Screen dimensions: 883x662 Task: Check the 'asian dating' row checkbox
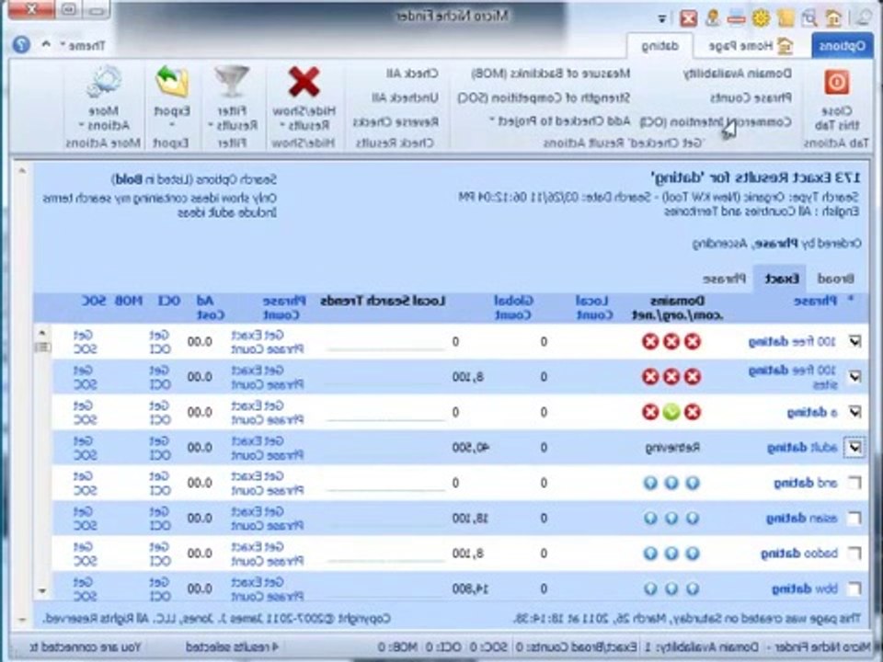854,518
